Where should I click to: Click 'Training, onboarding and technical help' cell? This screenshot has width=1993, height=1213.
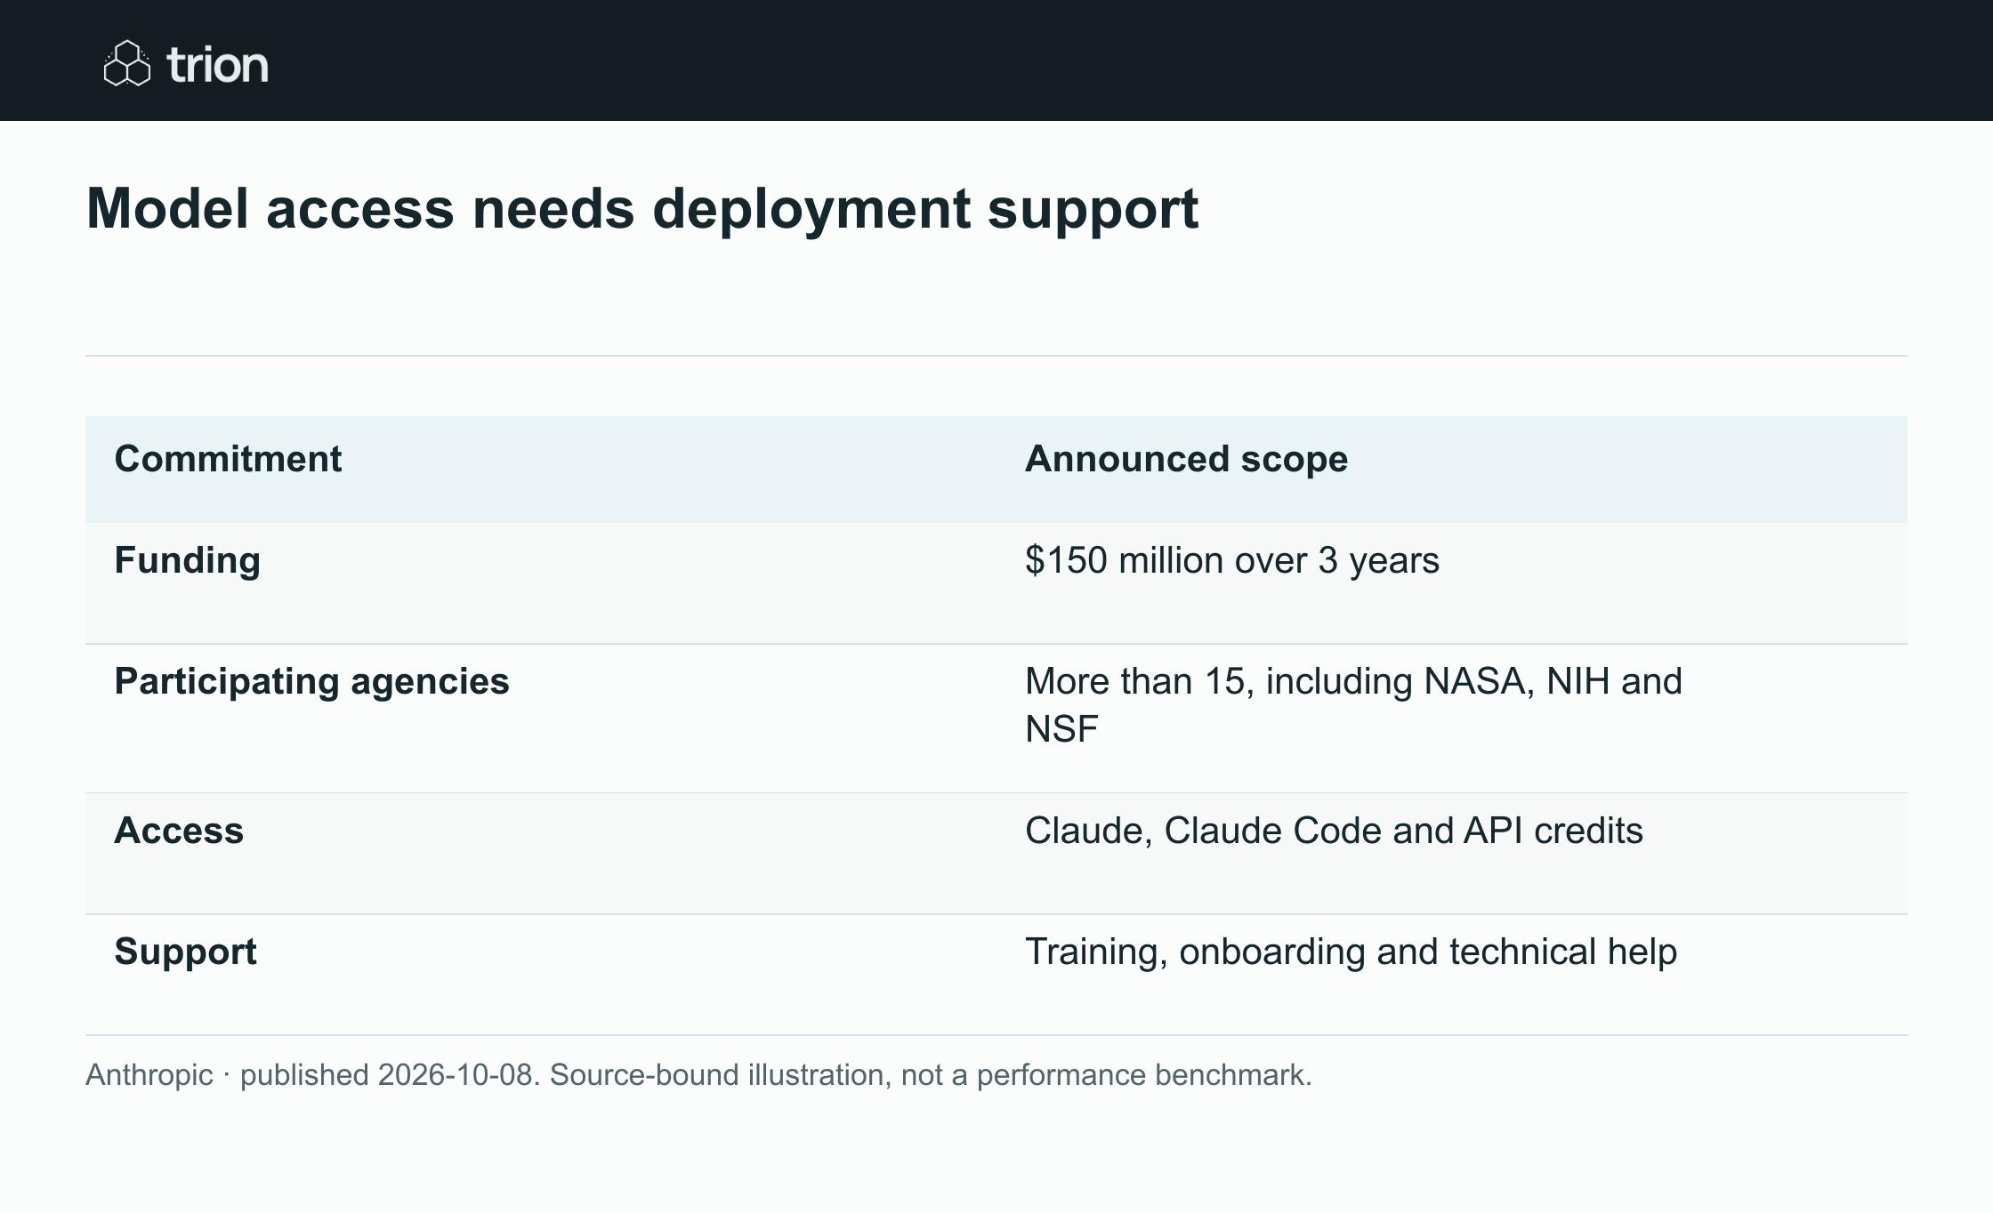tap(1351, 952)
